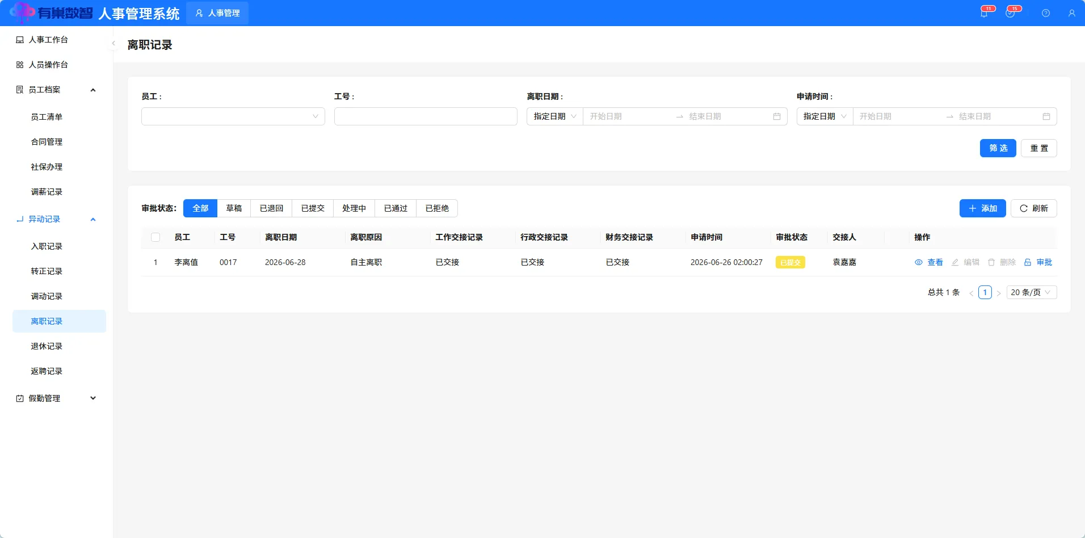Screen dimensions: 1085x538
Task: View the record of 李离值
Action: 929,262
